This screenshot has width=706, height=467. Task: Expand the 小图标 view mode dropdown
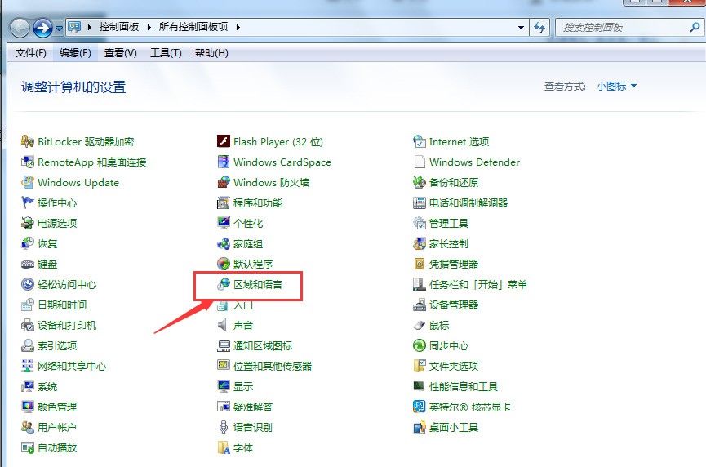(616, 86)
